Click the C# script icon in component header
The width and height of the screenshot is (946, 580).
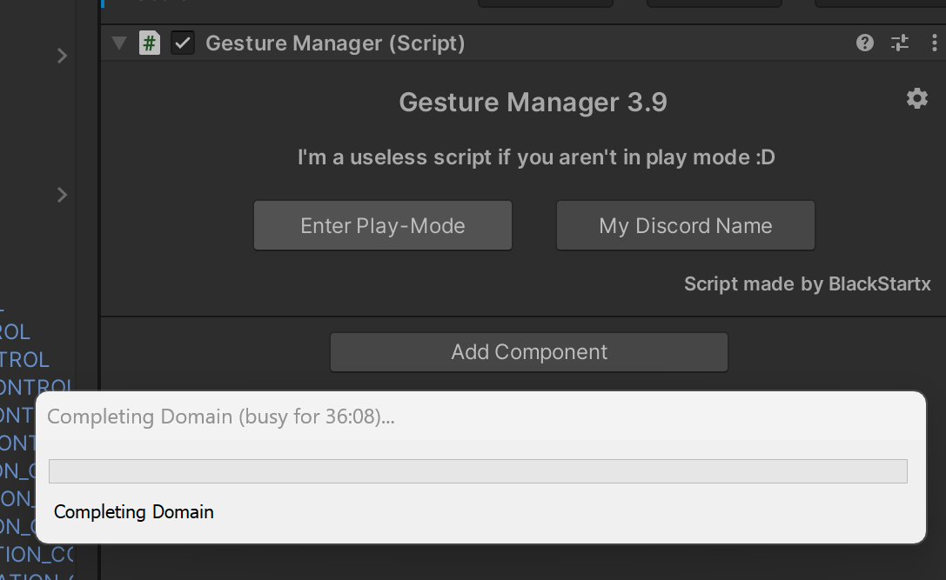[150, 43]
